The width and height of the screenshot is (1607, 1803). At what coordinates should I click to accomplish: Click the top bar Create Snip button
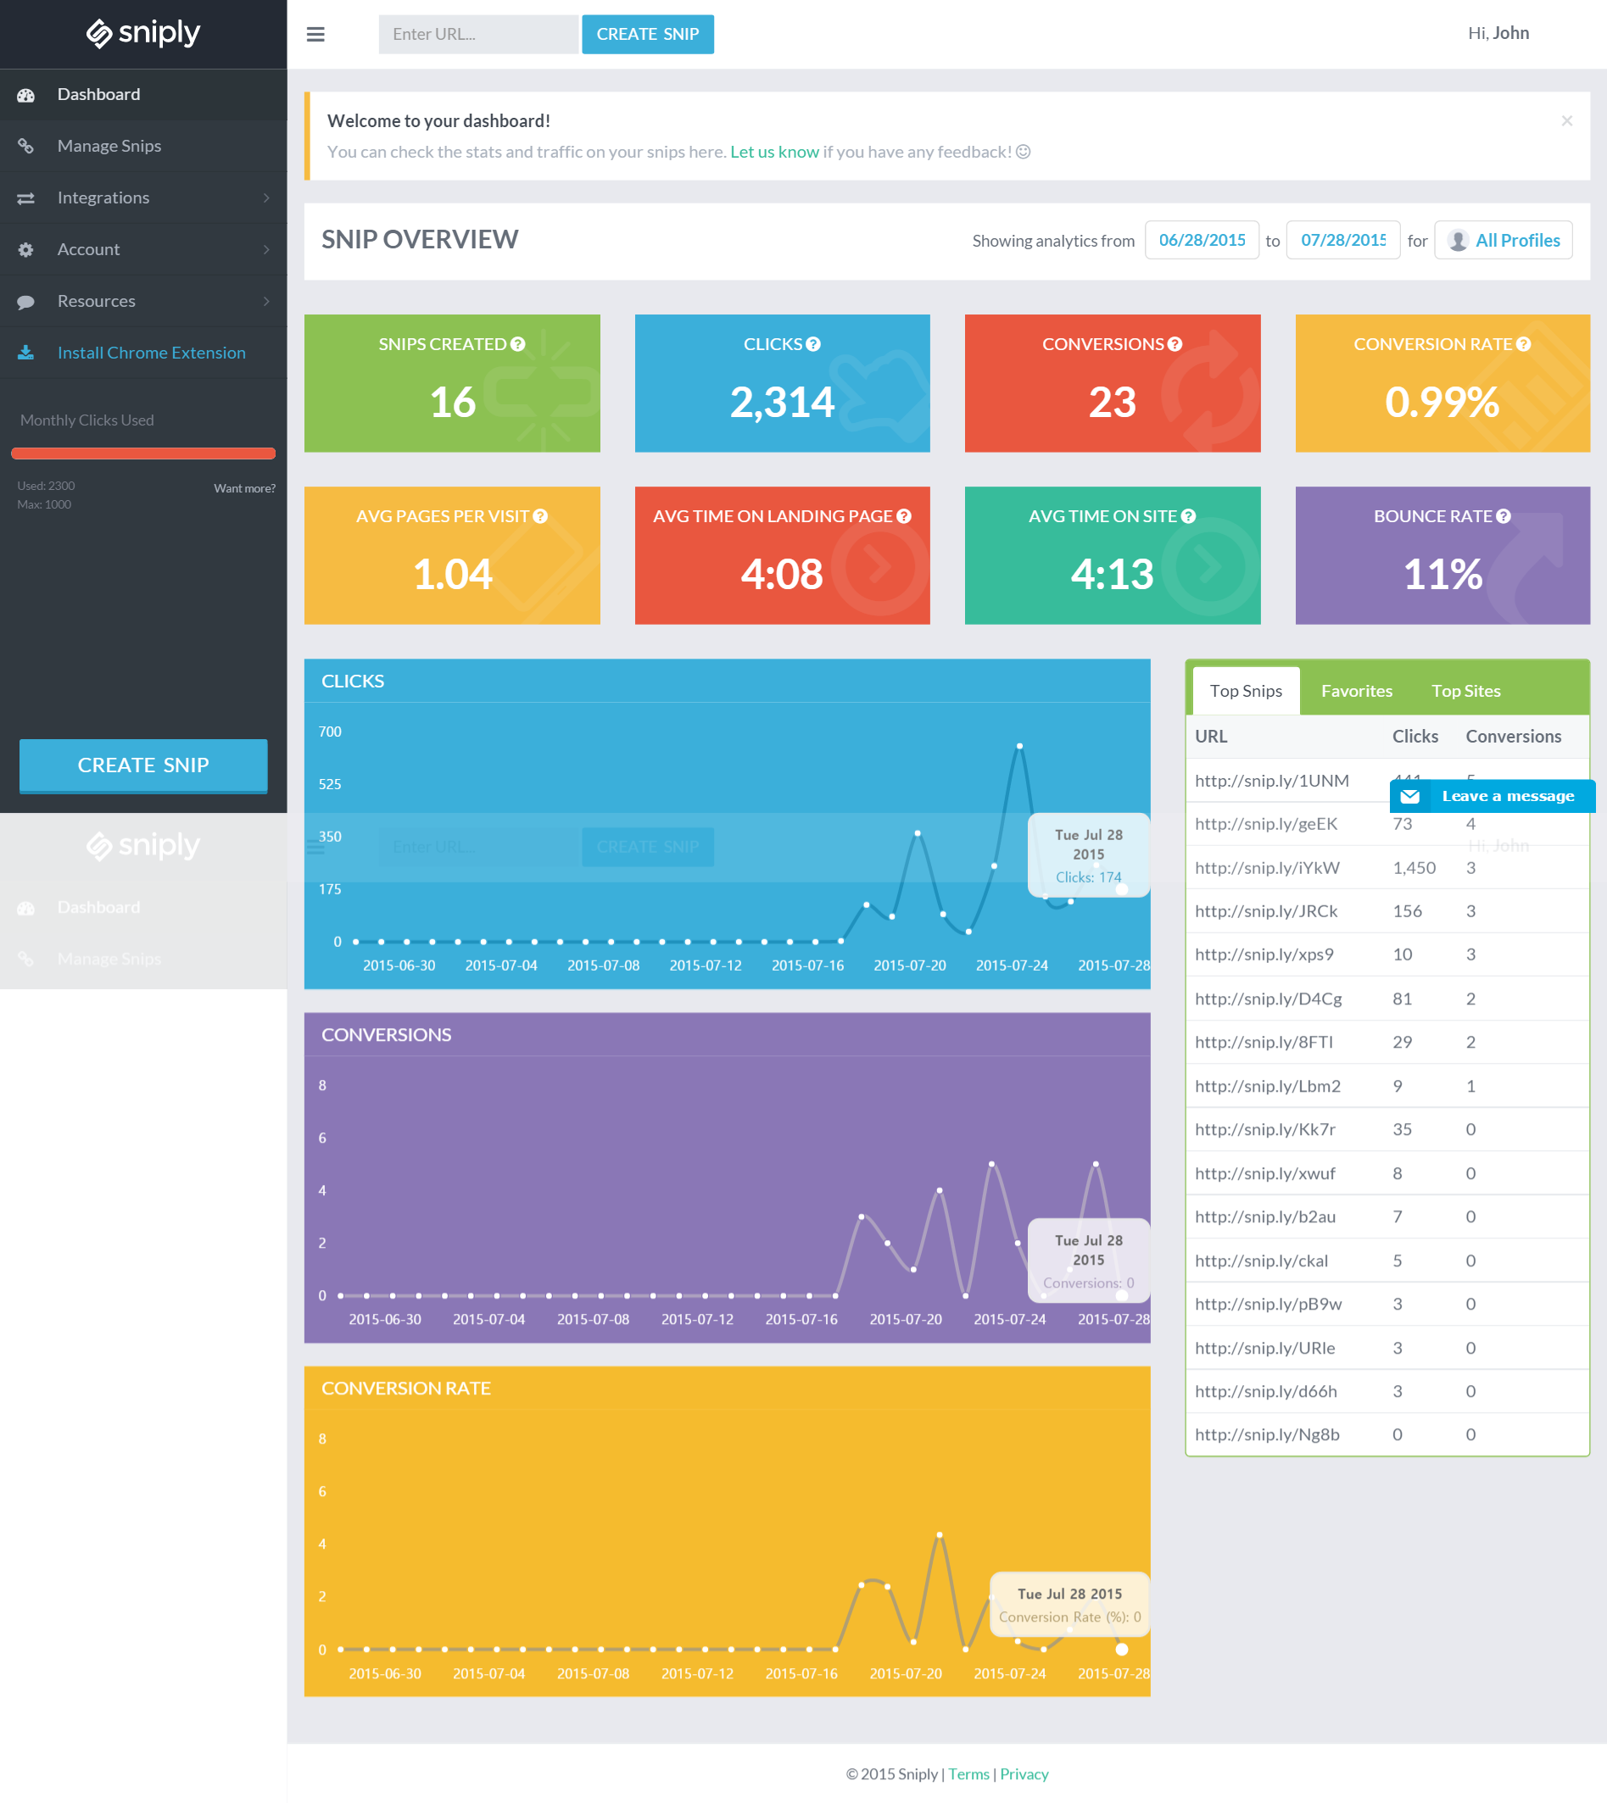[x=647, y=35]
